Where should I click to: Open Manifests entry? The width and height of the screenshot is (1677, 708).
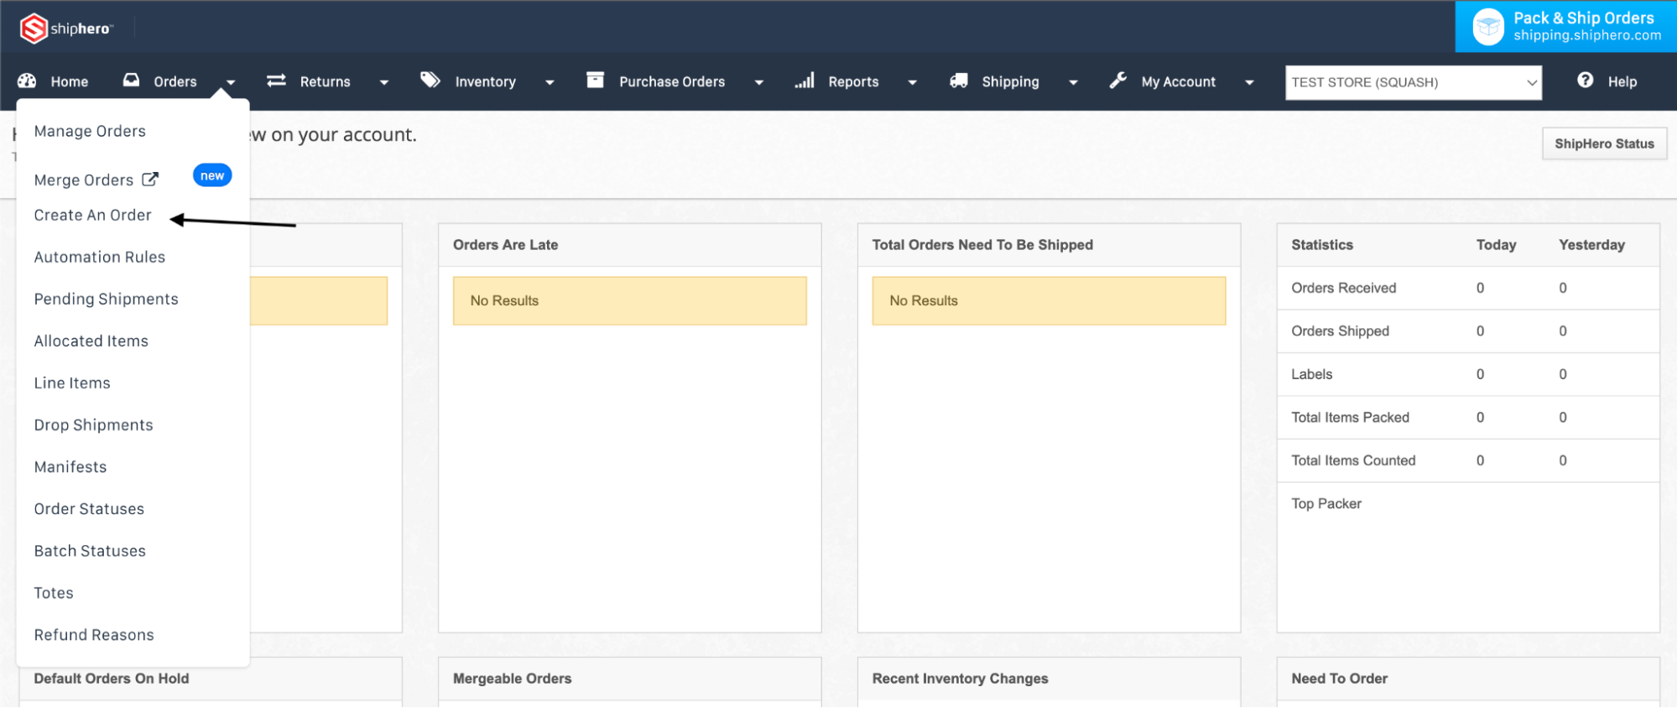[x=70, y=466]
